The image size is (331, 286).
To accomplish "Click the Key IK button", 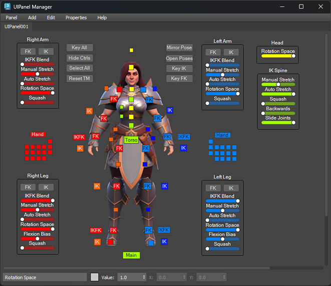I will [179, 68].
